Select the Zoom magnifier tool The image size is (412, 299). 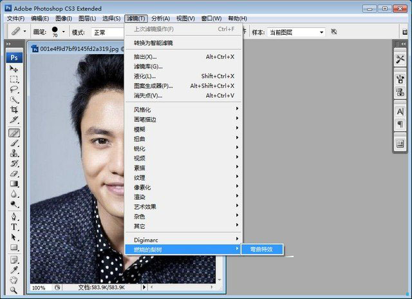(x=14, y=290)
